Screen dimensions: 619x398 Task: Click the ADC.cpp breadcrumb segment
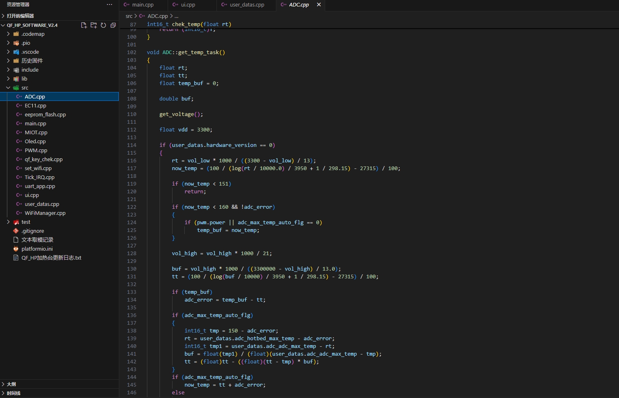click(x=157, y=16)
